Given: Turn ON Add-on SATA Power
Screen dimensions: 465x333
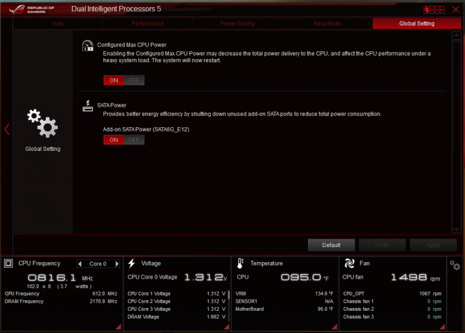Looking at the screenshot, I should [114, 140].
